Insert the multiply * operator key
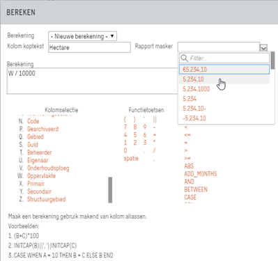Image resolution: width=278 pixels, height=261 pixels. coord(155,141)
